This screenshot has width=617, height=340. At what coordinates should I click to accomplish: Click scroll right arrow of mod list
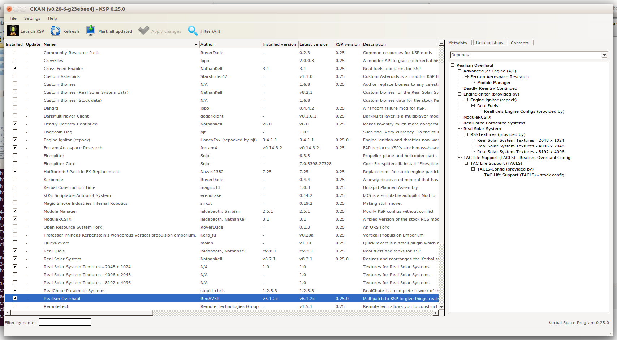[435, 313]
